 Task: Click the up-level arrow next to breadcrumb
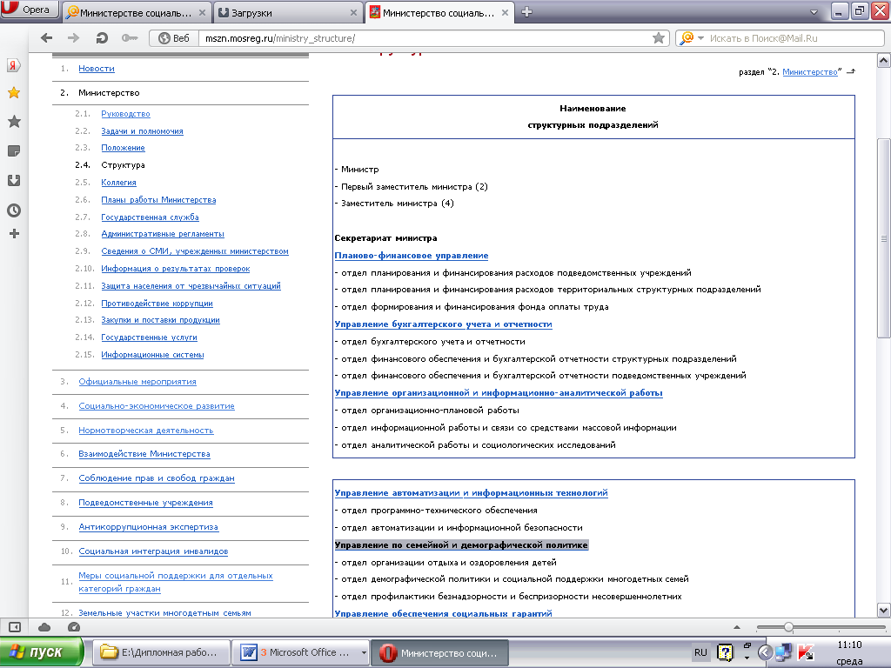point(851,71)
